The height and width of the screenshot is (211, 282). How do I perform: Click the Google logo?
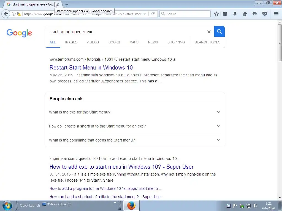point(19,33)
